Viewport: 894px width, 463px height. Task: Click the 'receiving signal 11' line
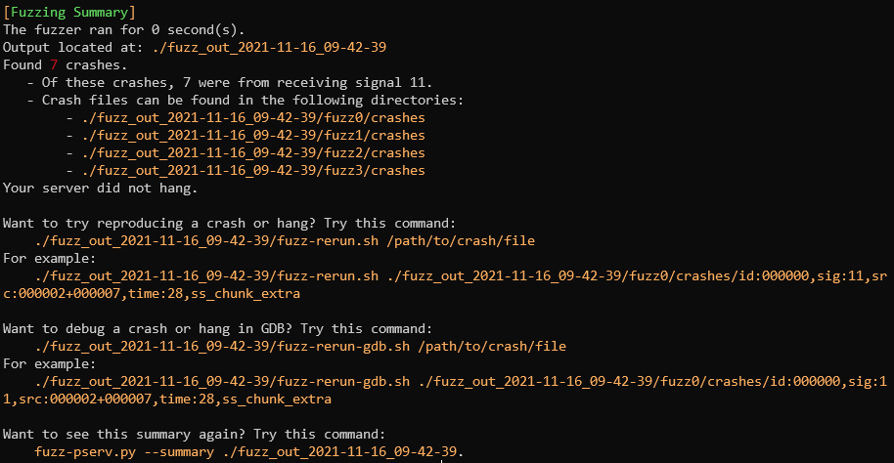tap(230, 82)
